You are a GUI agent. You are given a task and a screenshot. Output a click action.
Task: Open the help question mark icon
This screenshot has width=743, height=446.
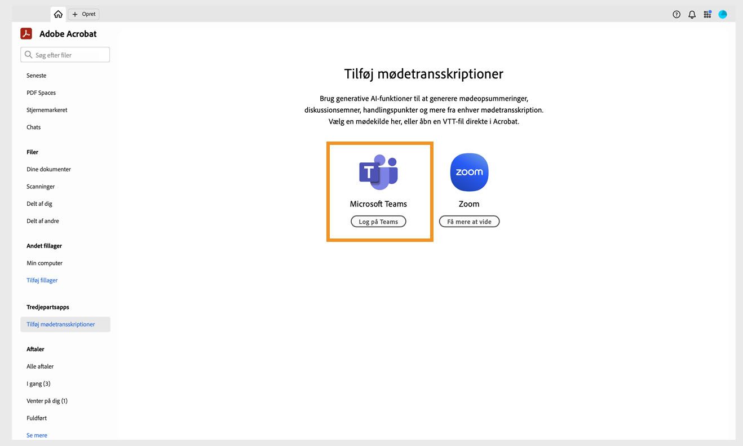coord(676,15)
